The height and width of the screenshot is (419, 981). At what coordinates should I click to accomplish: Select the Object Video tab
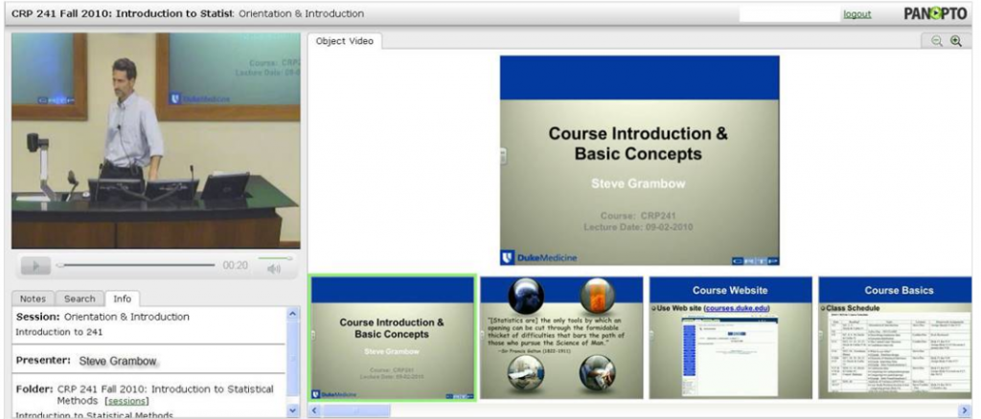pyautogui.click(x=344, y=41)
